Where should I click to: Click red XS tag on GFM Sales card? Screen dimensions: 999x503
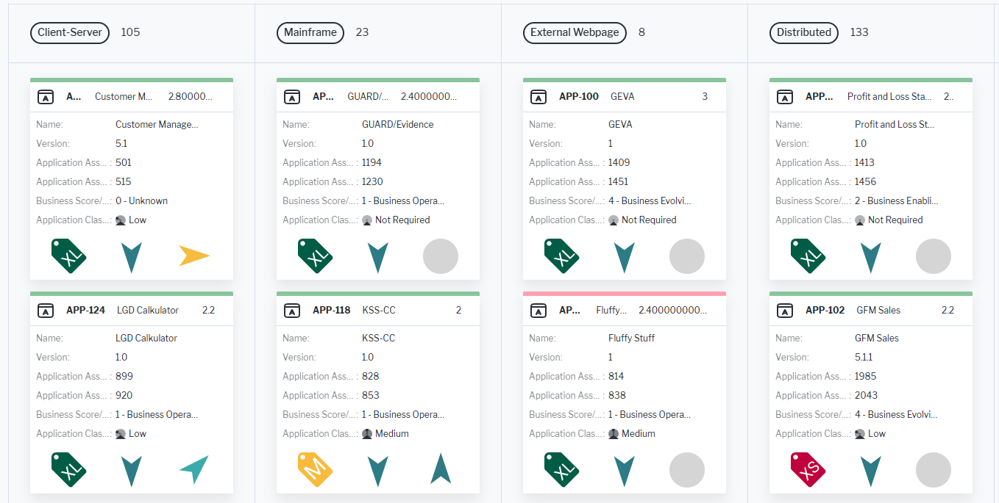click(808, 470)
